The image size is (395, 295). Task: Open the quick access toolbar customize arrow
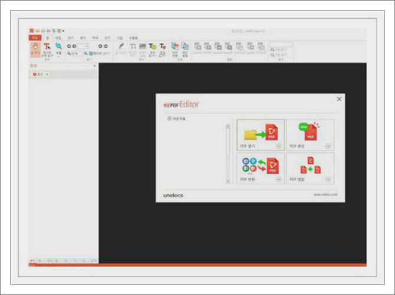tap(63, 31)
